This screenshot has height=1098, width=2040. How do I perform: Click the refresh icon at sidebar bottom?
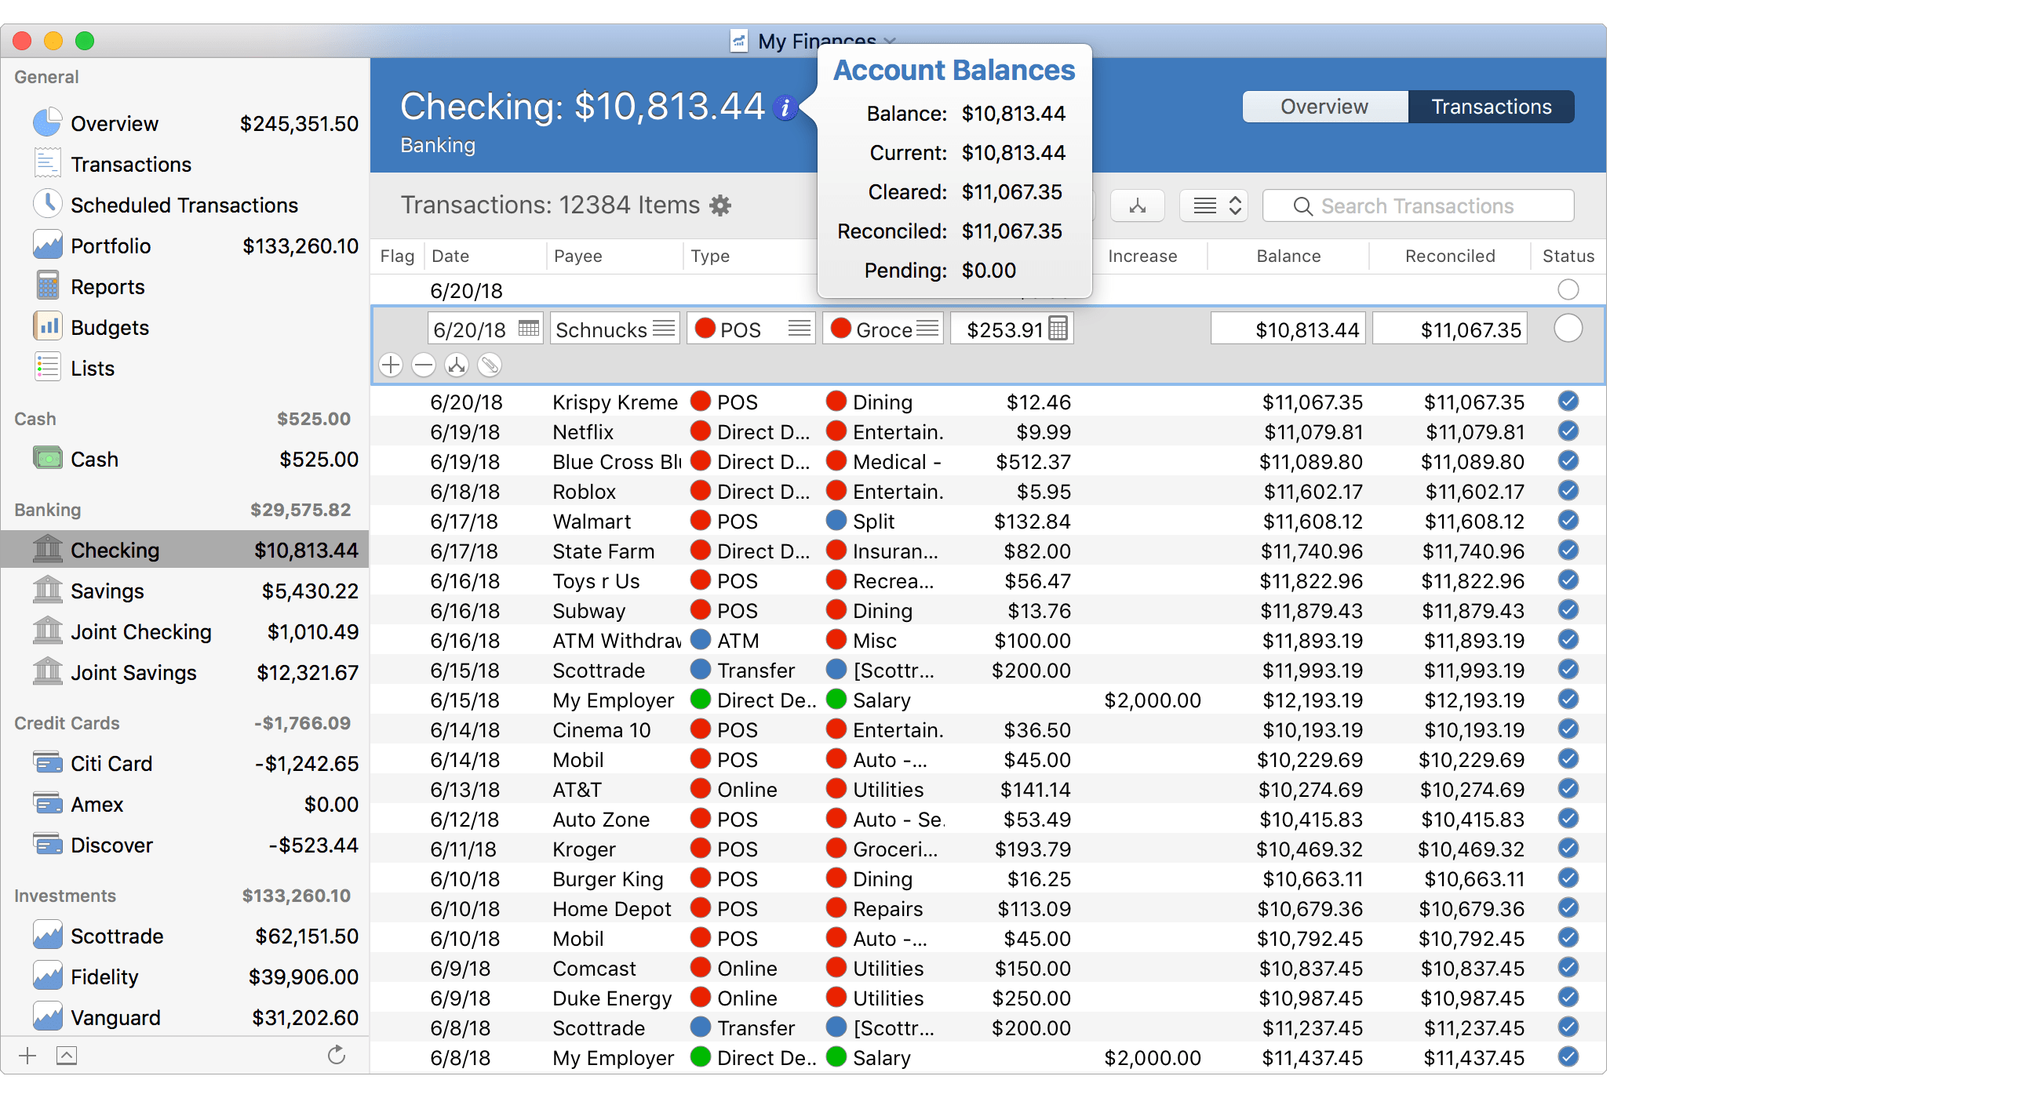pos(337,1055)
